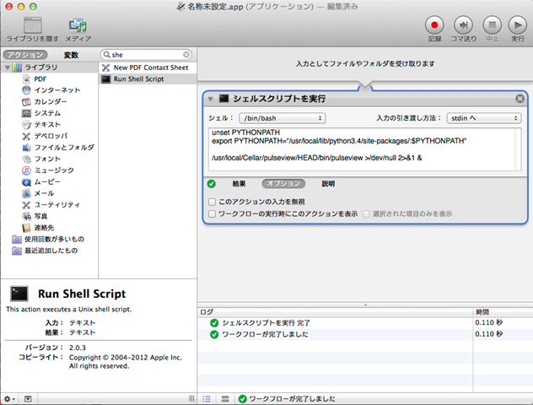533x405 pixels.
Task: Open the shell /bin/bash dropdown
Action: click(x=282, y=119)
